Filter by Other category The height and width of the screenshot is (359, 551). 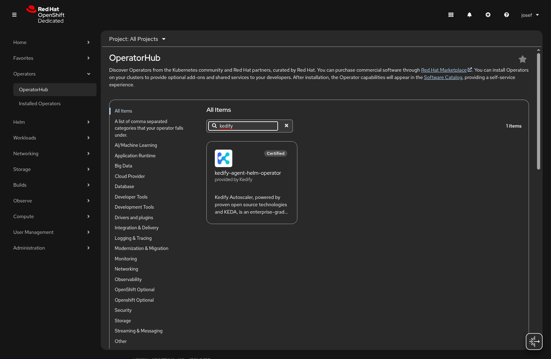(121, 341)
